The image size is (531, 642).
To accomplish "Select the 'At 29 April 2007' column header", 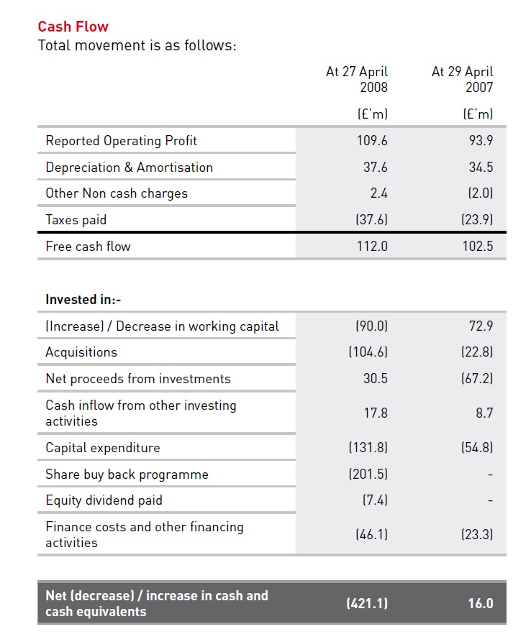I will [x=463, y=79].
